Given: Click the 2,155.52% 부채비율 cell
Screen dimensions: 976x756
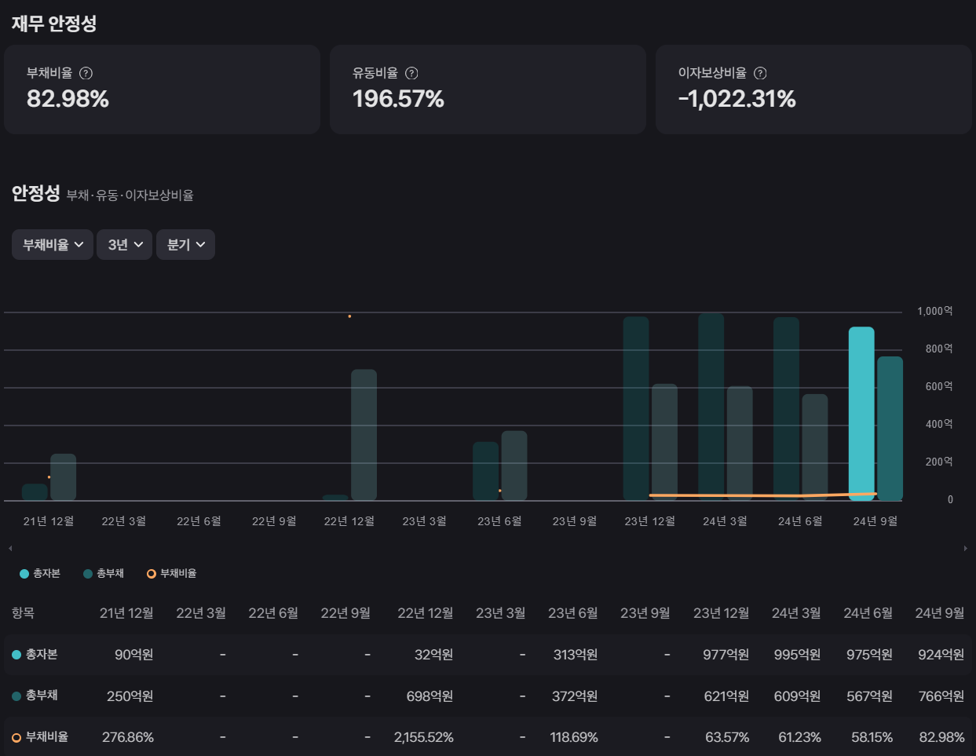Looking at the screenshot, I should click(424, 738).
